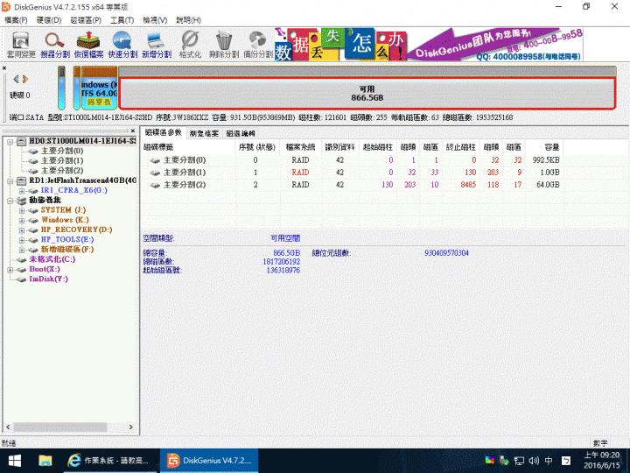
Task: Click the 中 IME language indicator
Action: click(x=549, y=461)
